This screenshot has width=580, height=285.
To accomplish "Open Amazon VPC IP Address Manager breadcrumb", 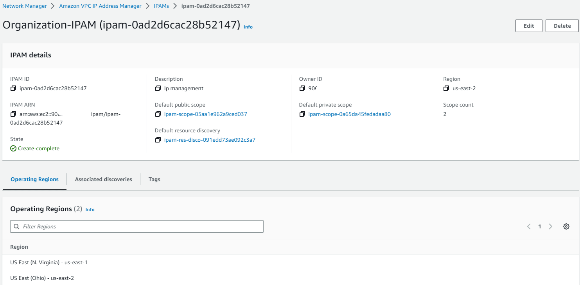I will click(101, 6).
